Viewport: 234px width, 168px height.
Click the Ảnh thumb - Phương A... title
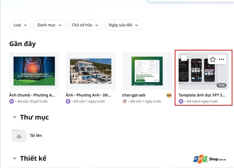point(32,95)
